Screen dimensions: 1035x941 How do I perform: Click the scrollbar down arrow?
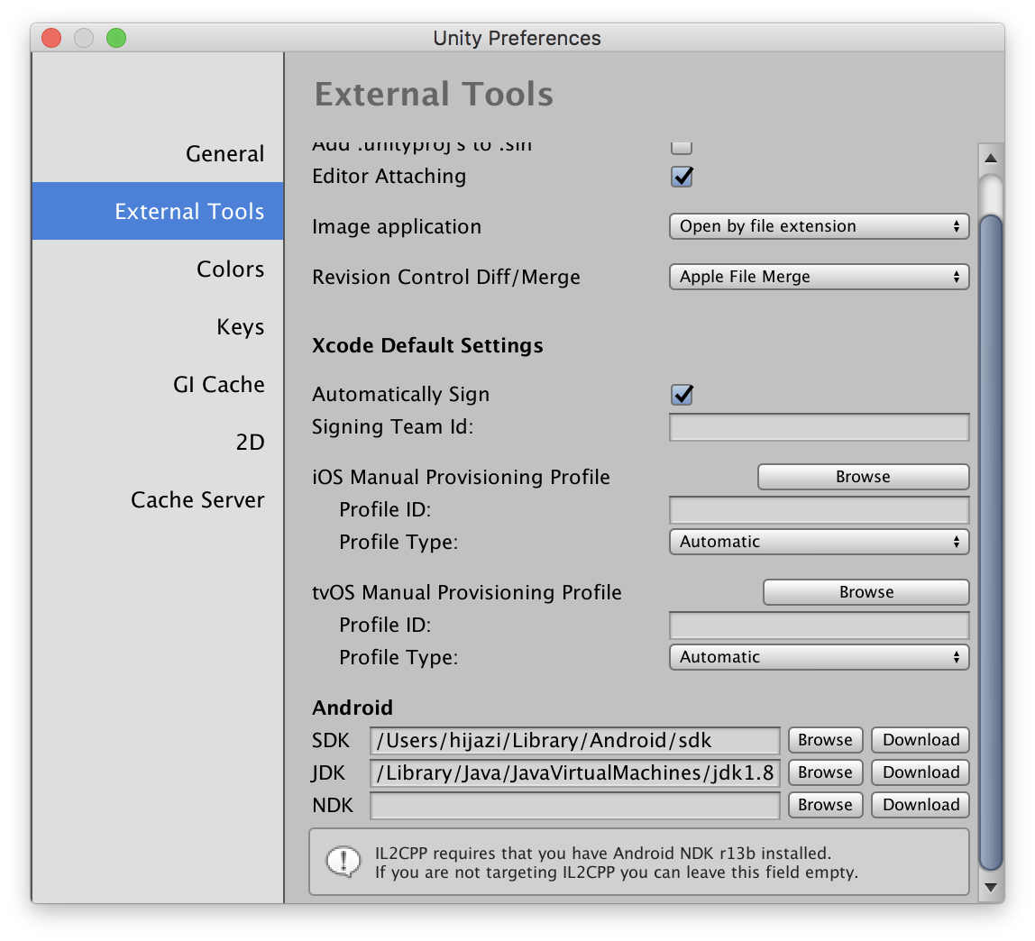[x=990, y=887]
